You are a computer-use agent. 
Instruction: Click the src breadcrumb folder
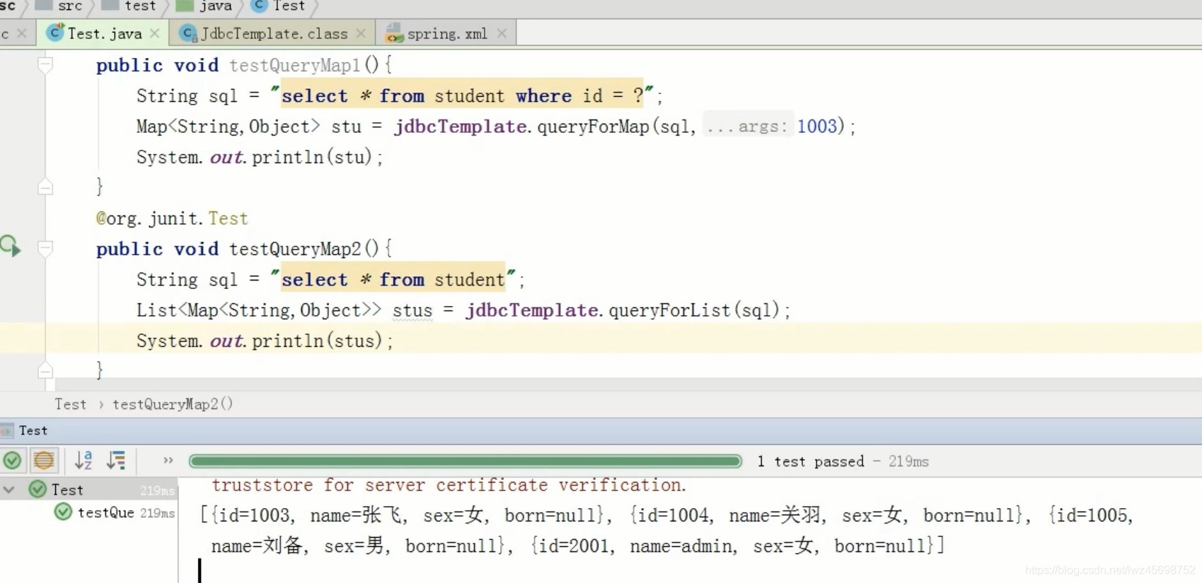(x=60, y=6)
